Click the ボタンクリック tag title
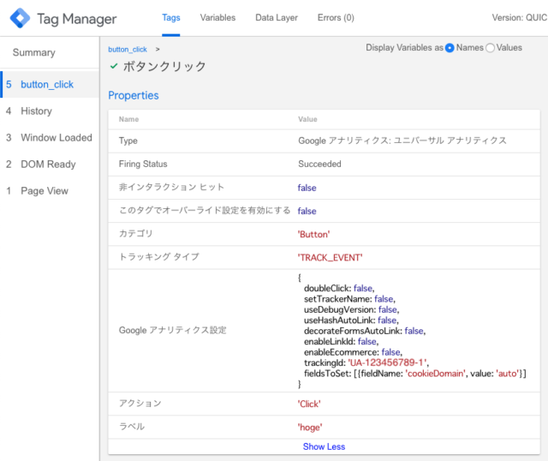Screen dimensions: 548x461 coord(164,66)
